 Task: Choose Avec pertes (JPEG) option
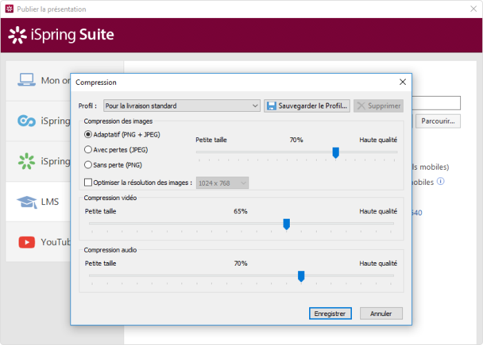click(x=88, y=149)
